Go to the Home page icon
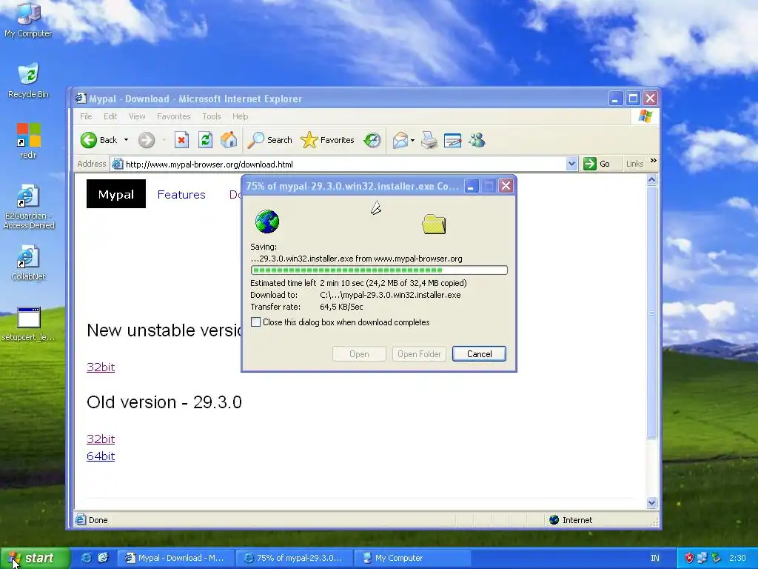Image resolution: width=758 pixels, height=569 pixels. [229, 140]
